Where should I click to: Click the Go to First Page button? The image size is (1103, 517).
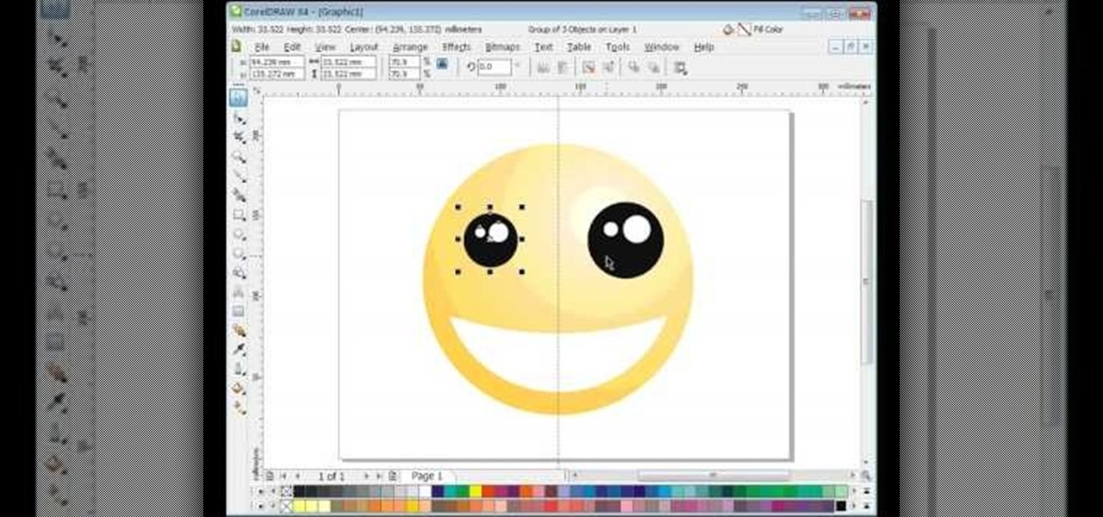284,474
